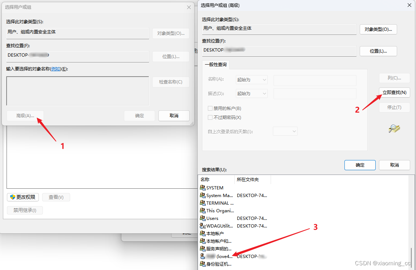Click the (love4... user account icon
Image resolution: width=416 pixels, height=270 pixels.
(x=203, y=257)
